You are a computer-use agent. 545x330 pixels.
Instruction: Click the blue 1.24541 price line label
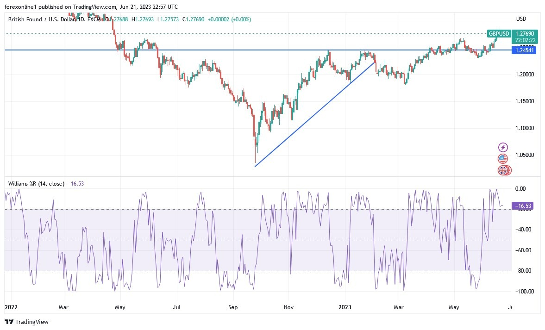coord(525,50)
